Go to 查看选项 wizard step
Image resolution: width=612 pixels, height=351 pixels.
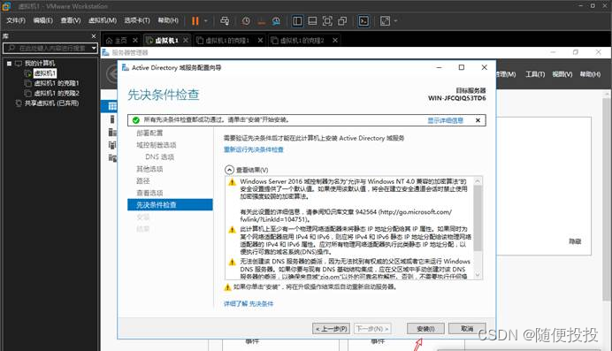click(x=149, y=193)
